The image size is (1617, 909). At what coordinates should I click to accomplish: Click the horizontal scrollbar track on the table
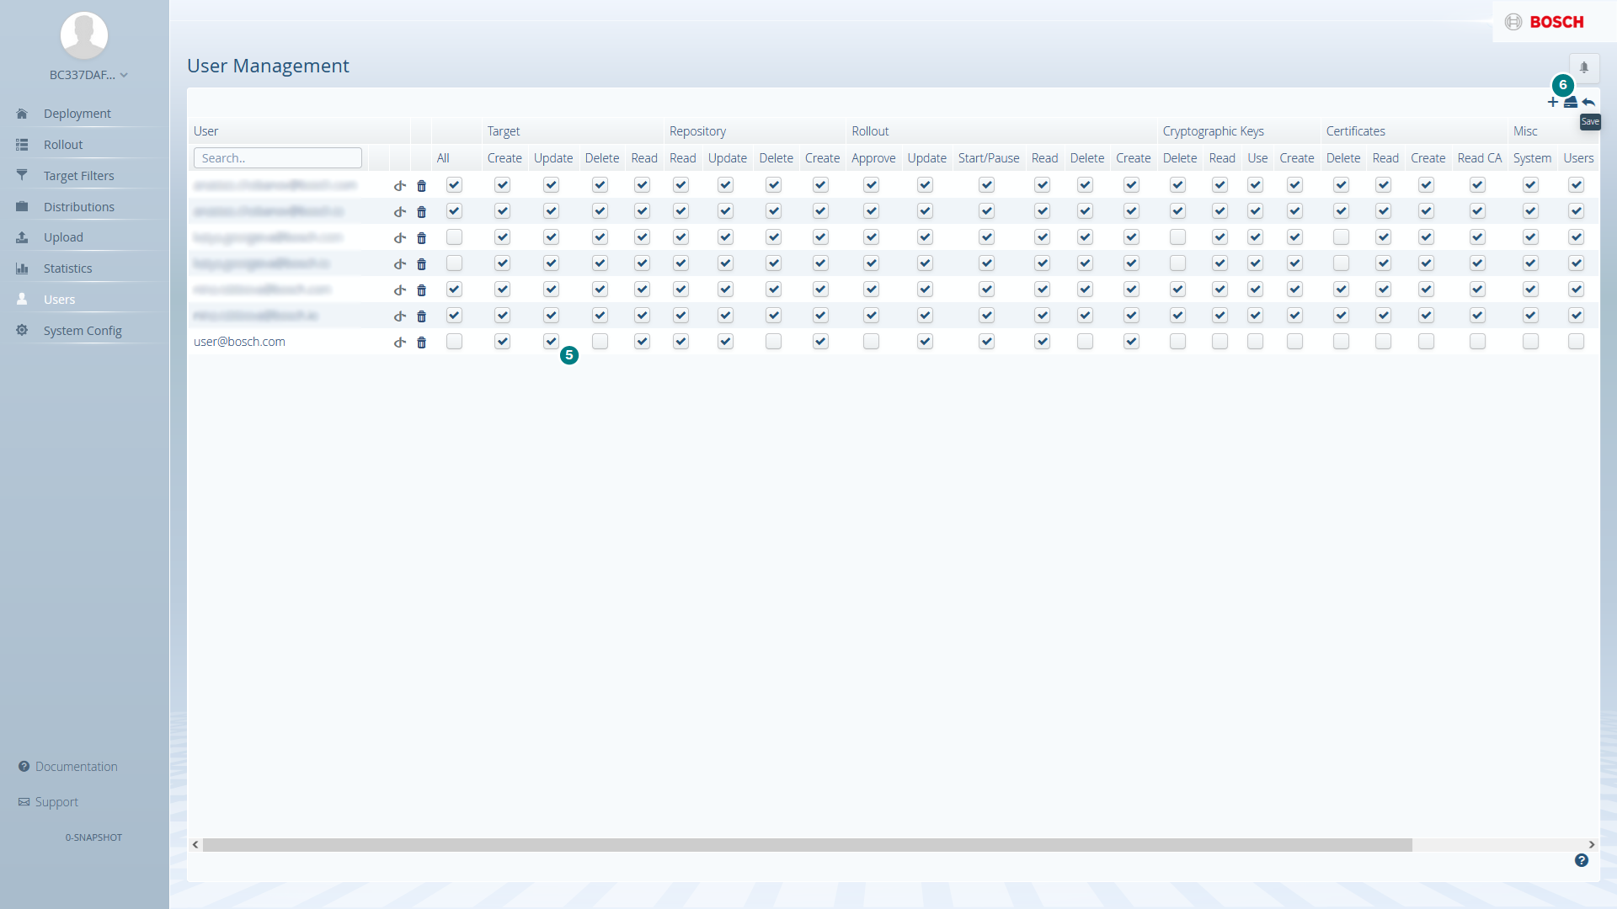coord(1499,845)
